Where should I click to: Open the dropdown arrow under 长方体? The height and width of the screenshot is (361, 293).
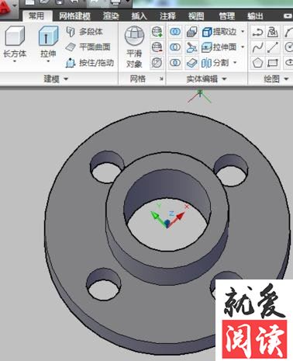point(15,61)
